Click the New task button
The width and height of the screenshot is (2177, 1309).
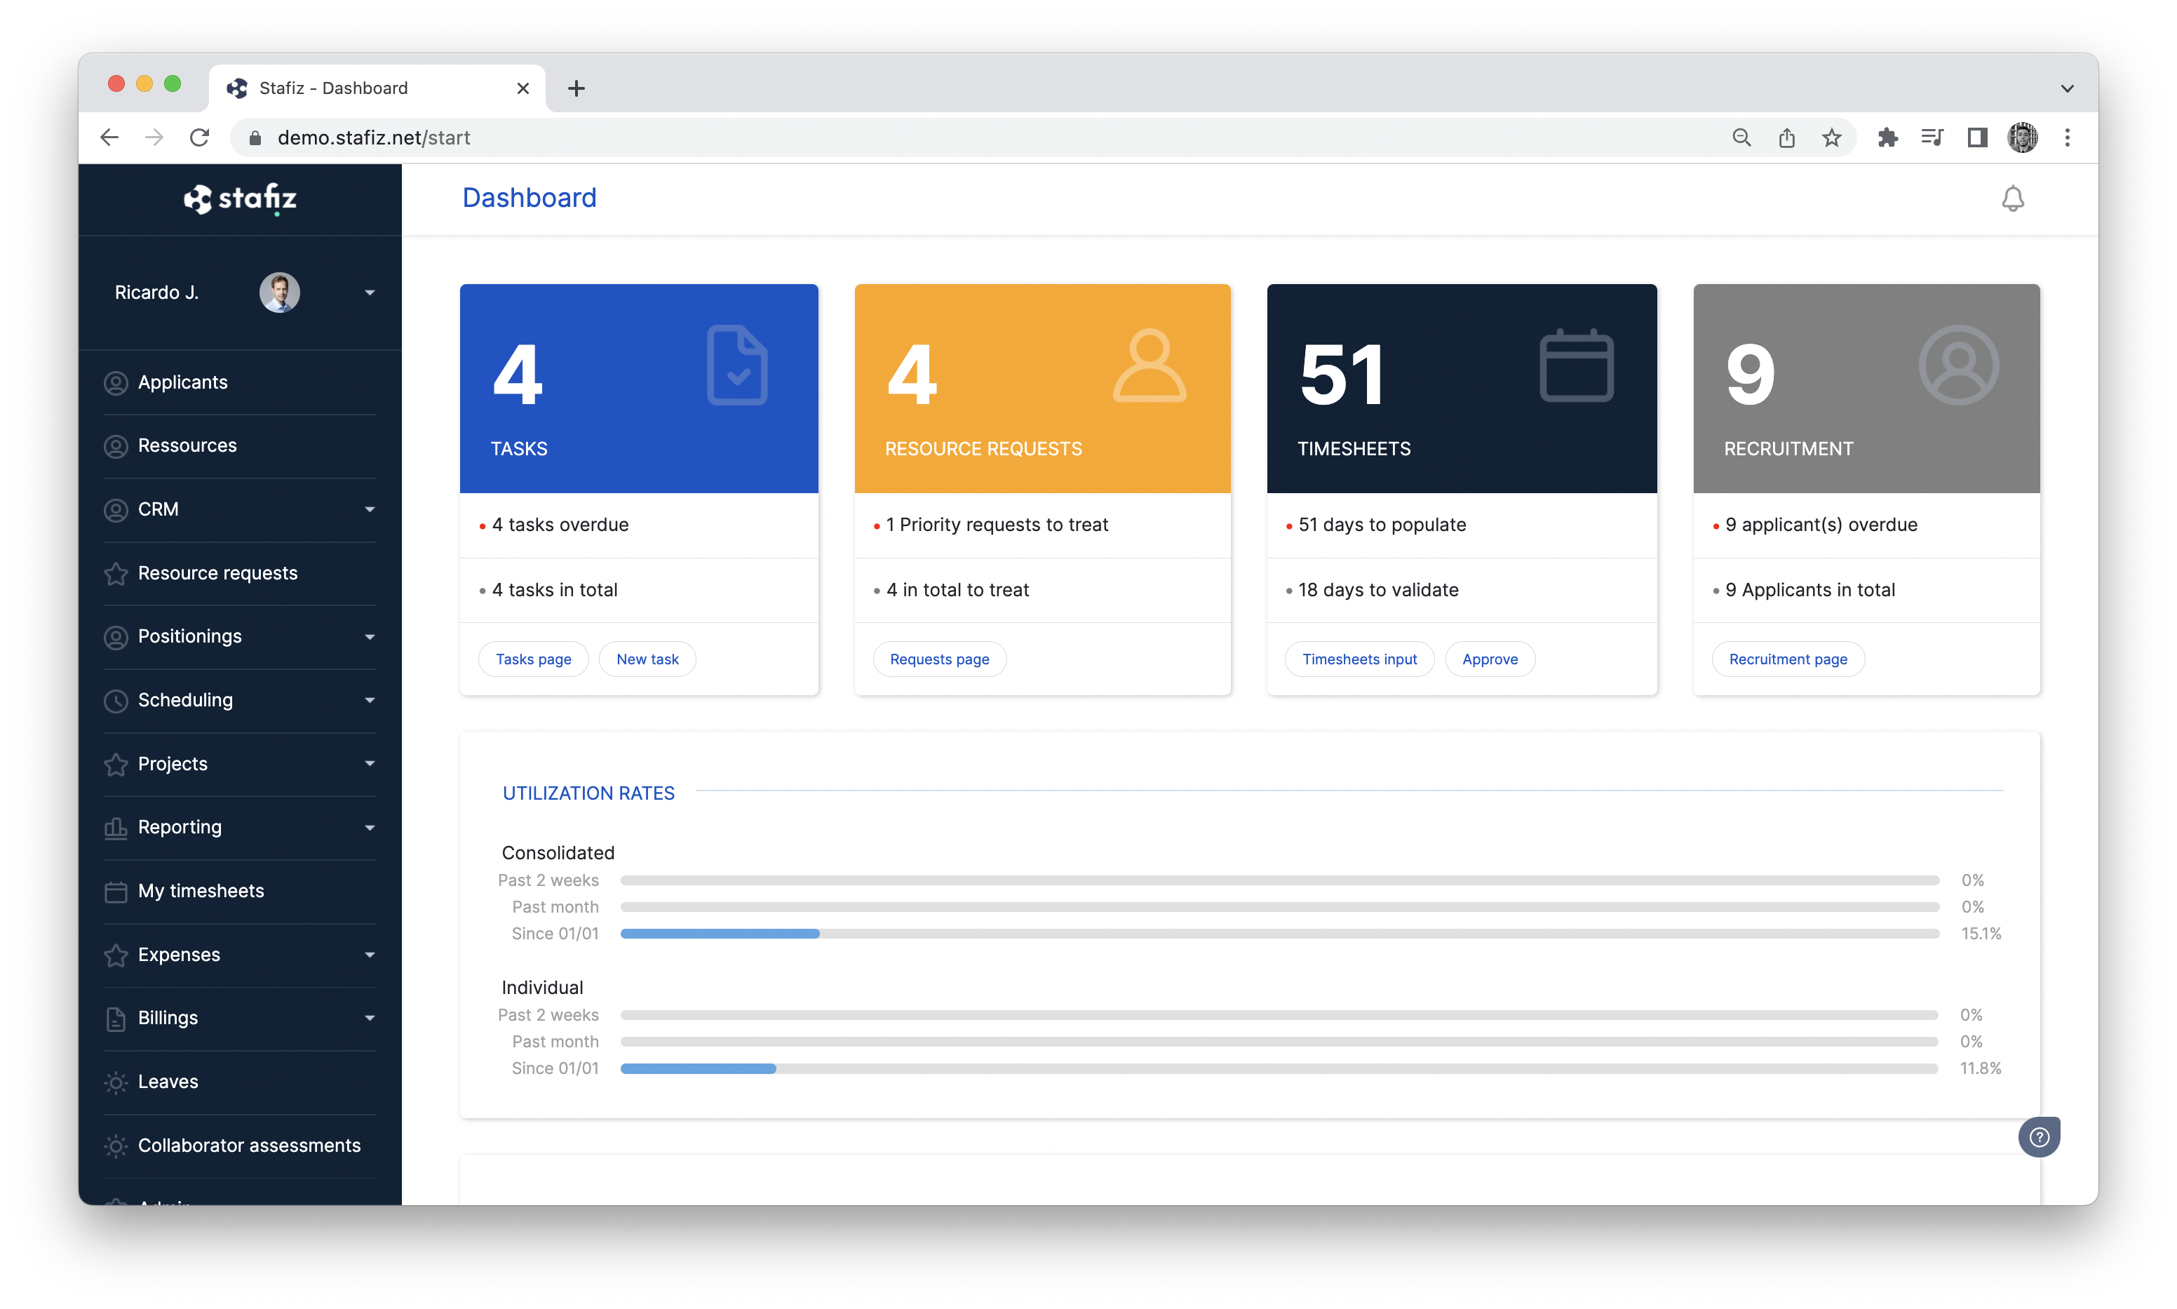647,659
